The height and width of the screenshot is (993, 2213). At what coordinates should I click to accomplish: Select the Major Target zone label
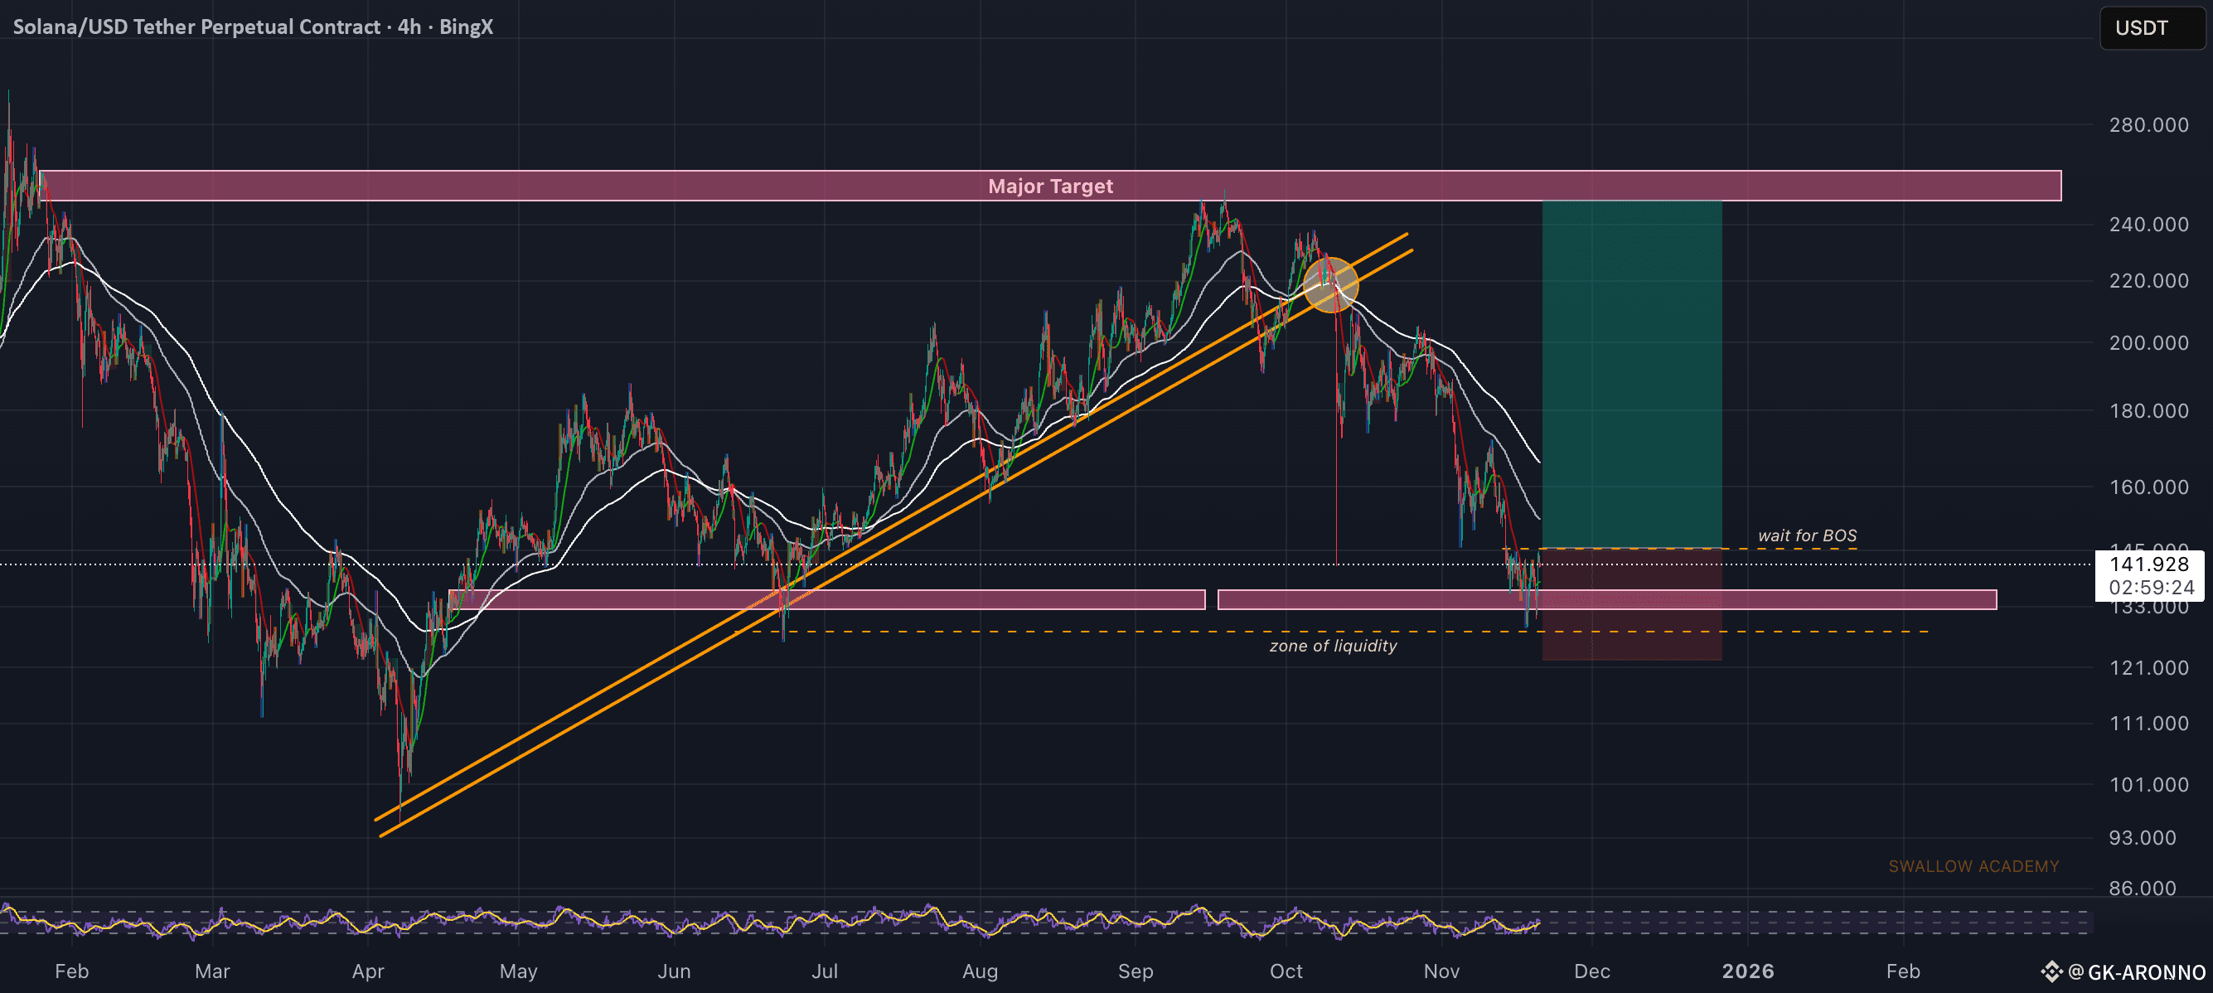1050,186
